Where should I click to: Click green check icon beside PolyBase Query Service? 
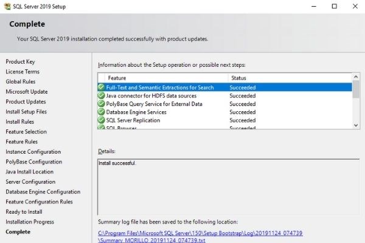click(x=101, y=103)
